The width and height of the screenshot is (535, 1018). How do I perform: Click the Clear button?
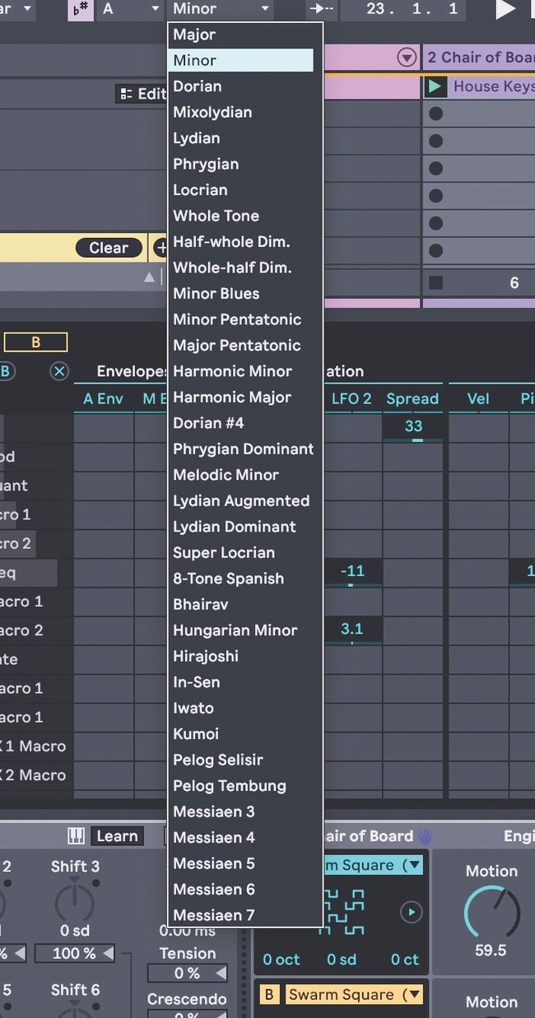[109, 248]
